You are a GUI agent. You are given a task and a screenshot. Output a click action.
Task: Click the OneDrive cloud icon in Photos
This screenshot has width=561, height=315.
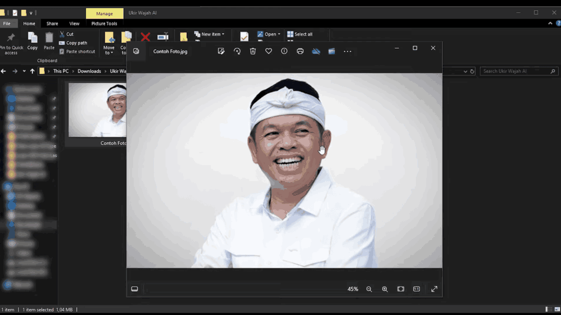point(316,51)
